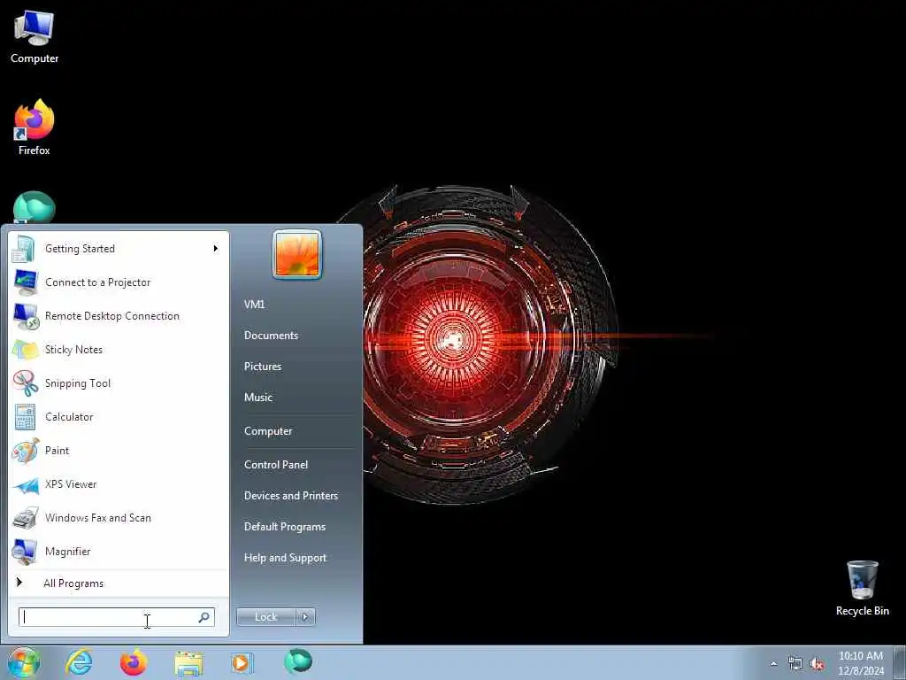
Task: Click the search magnifier in Start search box
Action: pyautogui.click(x=203, y=617)
